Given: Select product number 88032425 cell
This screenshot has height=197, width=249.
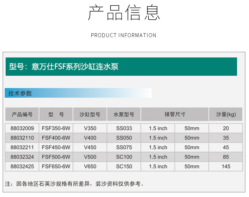Looking at the screenshot, I should 22,166.
